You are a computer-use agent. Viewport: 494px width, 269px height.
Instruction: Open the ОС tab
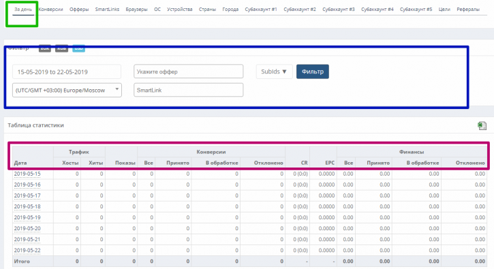pyautogui.click(x=157, y=10)
